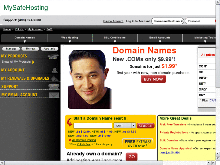Open the 'from just $4.99!' link

click(170, 153)
